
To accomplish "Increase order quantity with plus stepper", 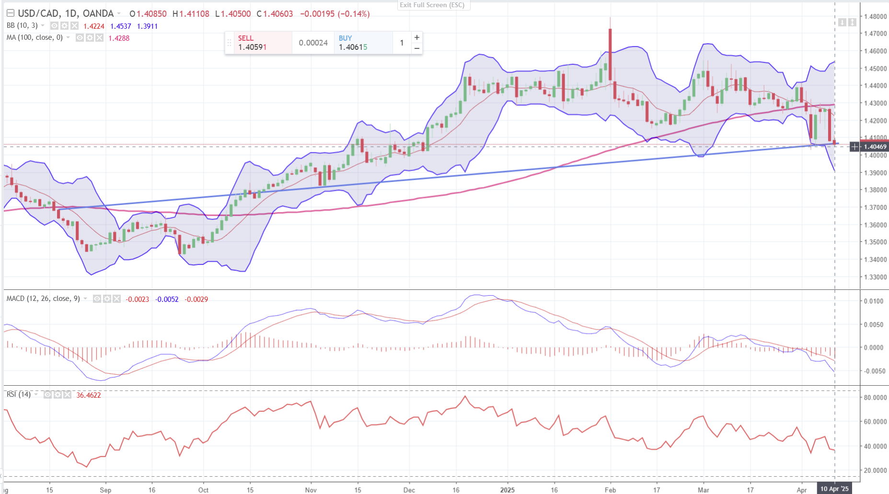I will pos(417,37).
